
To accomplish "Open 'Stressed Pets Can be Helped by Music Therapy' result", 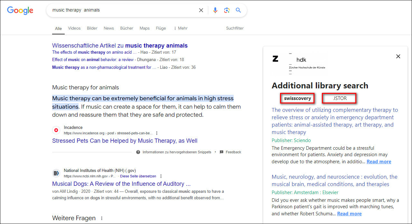I will pyautogui.click(x=125, y=141).
